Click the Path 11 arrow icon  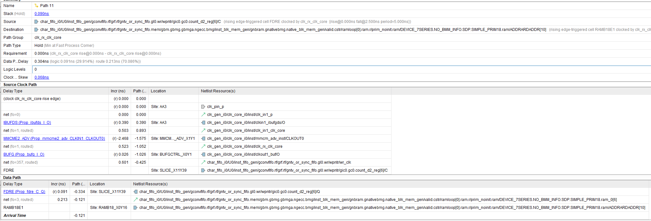coord(36,6)
